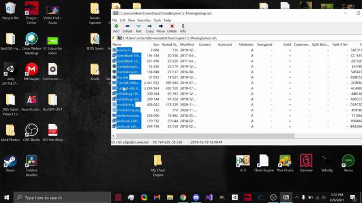Select the HD Matching PDF desktop icon

[x=53, y=133]
